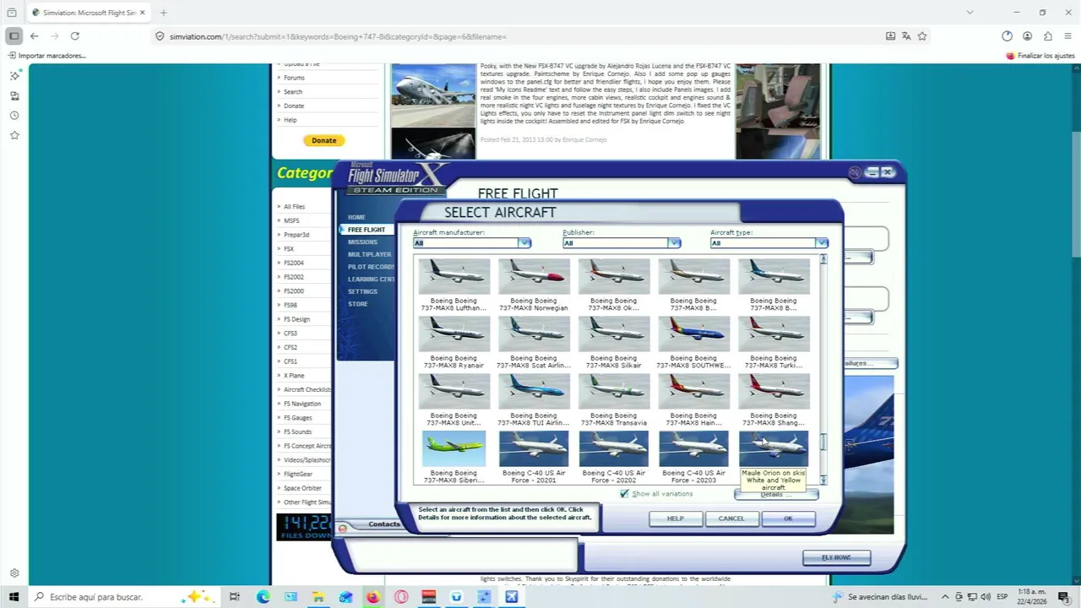Image resolution: width=1081 pixels, height=608 pixels.
Task: Open the Missions section
Action: coord(362,242)
